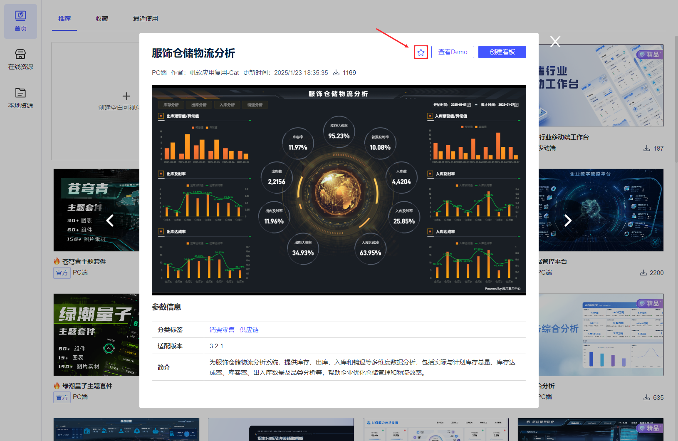Image resolution: width=678 pixels, height=441 pixels.
Task: Click the update time 2025/1/23 18:35:35
Action: coord(301,73)
